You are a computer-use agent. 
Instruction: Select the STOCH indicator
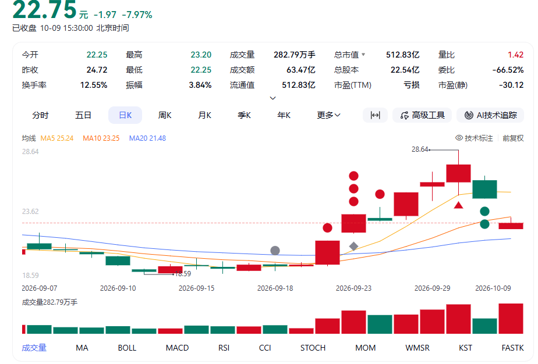coord(313,348)
